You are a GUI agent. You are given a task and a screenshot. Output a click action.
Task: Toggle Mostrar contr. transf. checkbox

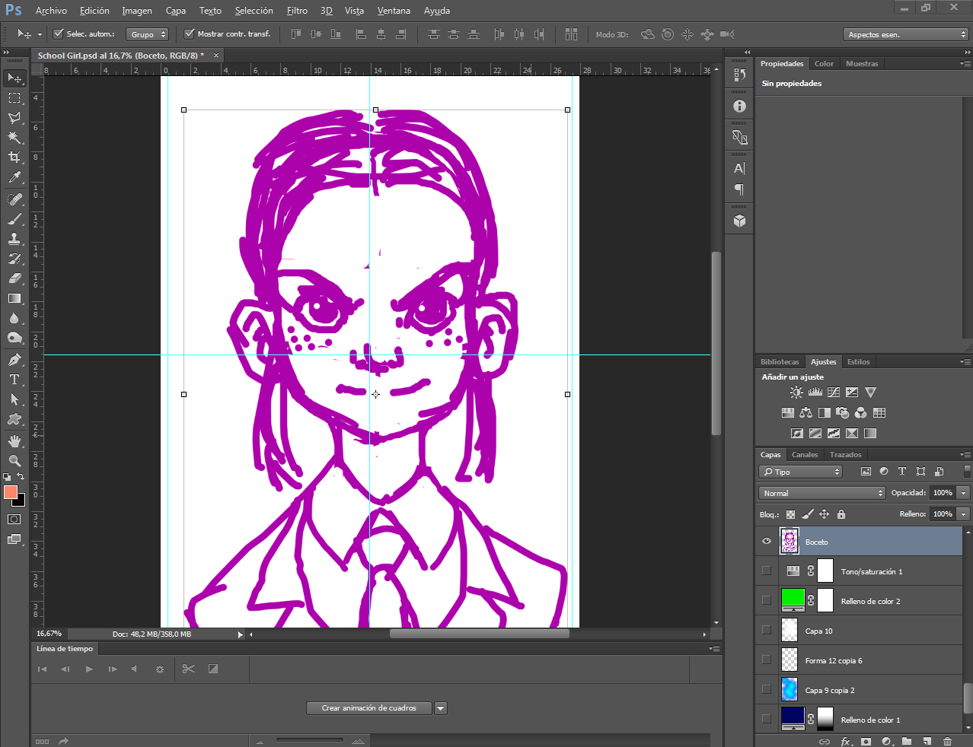click(190, 34)
